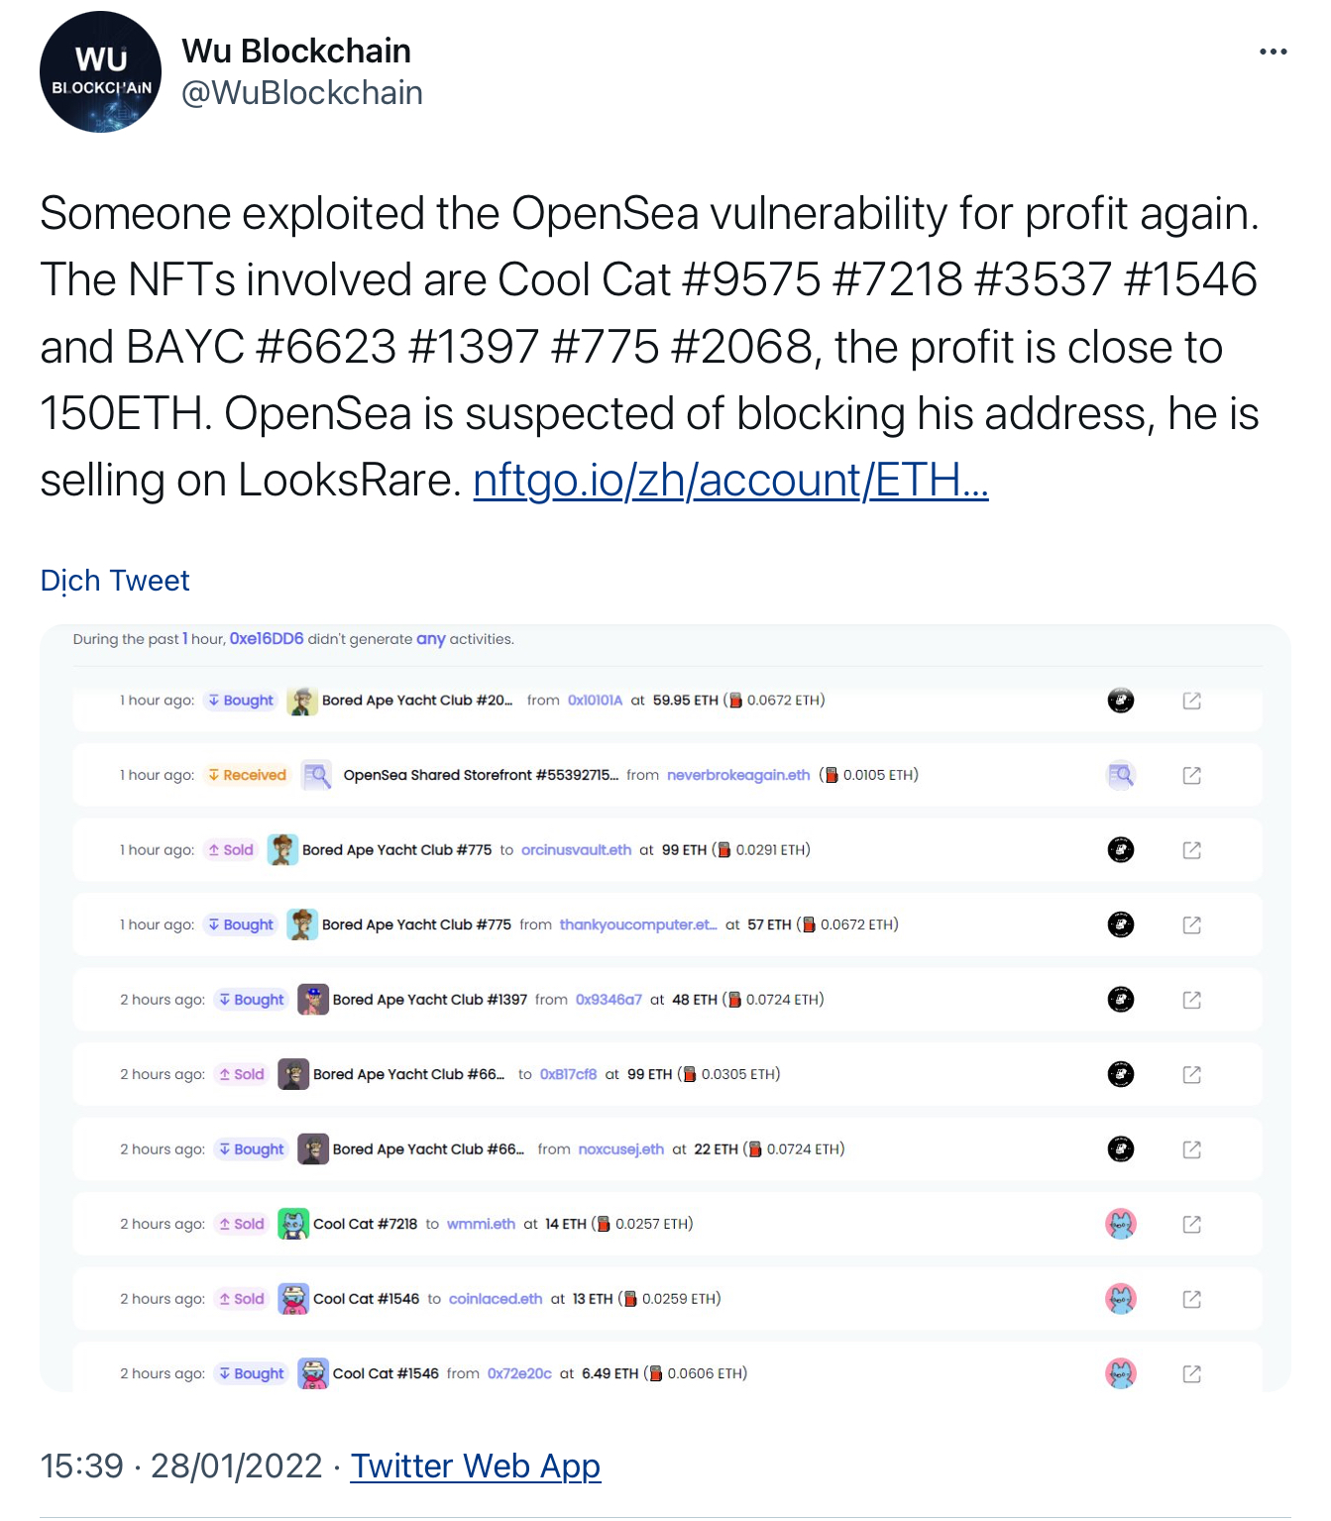Open the 0xe16DD6 wallet address link
This screenshot has width=1331, height=1521.
click(x=267, y=639)
